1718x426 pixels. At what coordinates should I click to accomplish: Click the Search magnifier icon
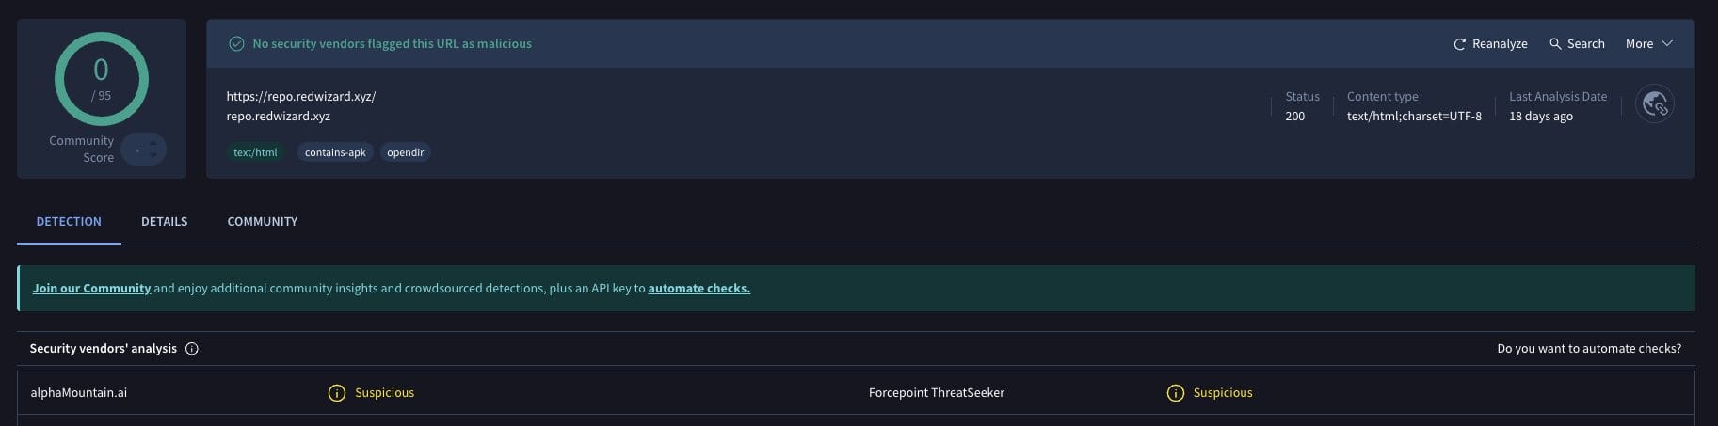pyautogui.click(x=1555, y=44)
